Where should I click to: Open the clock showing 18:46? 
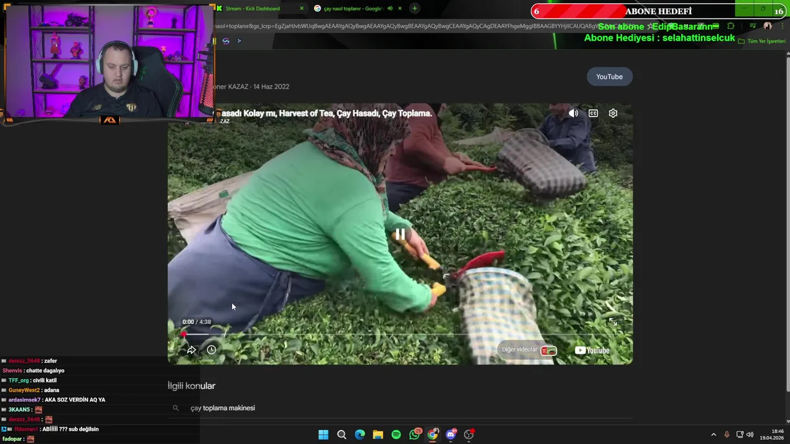pyautogui.click(x=771, y=435)
